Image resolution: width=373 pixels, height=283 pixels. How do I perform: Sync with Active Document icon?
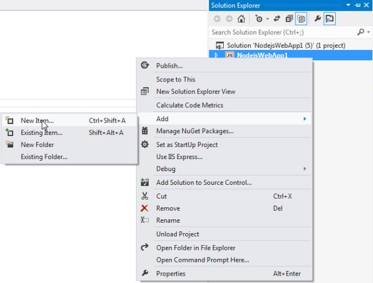[277, 18]
